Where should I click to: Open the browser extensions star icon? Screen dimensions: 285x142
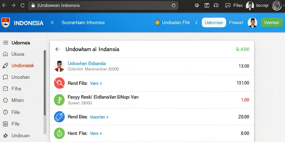coord(197,6)
